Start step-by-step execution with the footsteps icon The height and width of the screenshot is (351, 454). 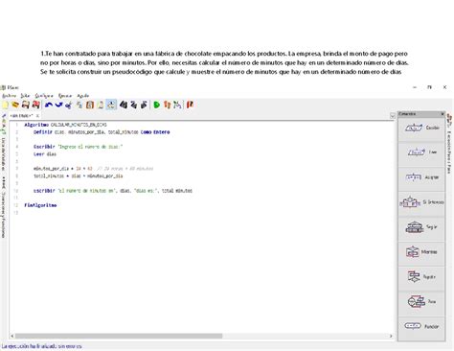(x=167, y=105)
